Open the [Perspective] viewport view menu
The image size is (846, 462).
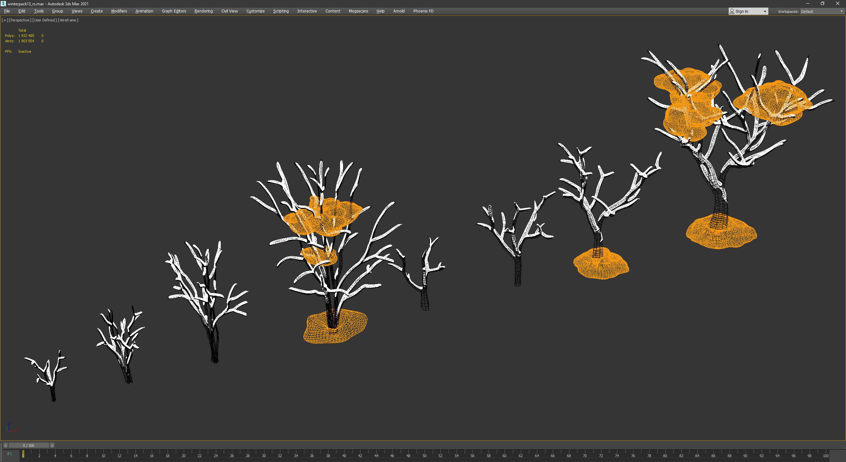(20, 20)
